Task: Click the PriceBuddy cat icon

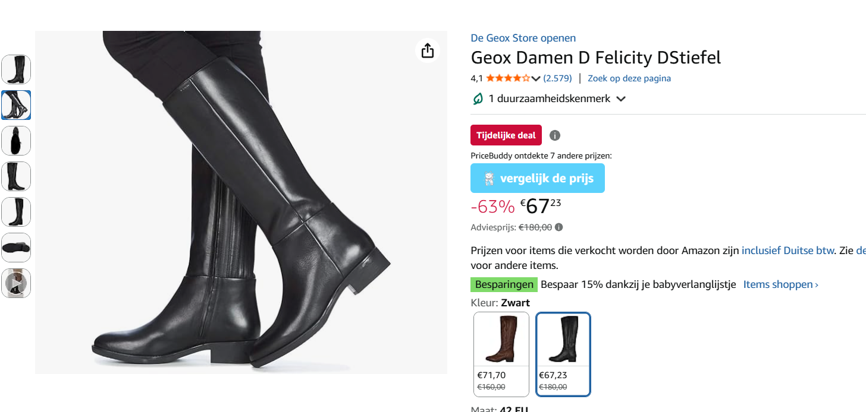Action: pos(489,179)
